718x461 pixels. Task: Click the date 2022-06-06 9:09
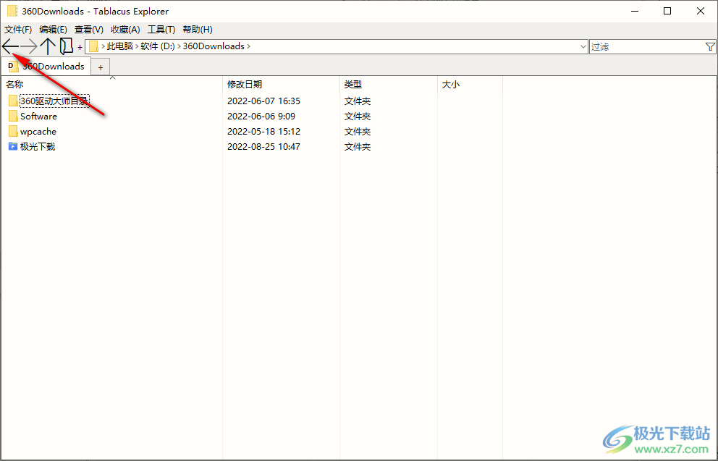pyautogui.click(x=261, y=117)
